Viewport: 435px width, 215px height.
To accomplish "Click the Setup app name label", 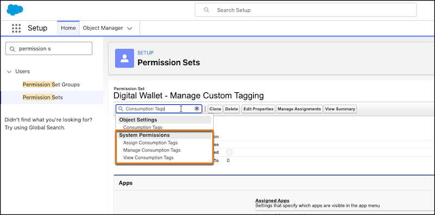I will tap(38, 28).
